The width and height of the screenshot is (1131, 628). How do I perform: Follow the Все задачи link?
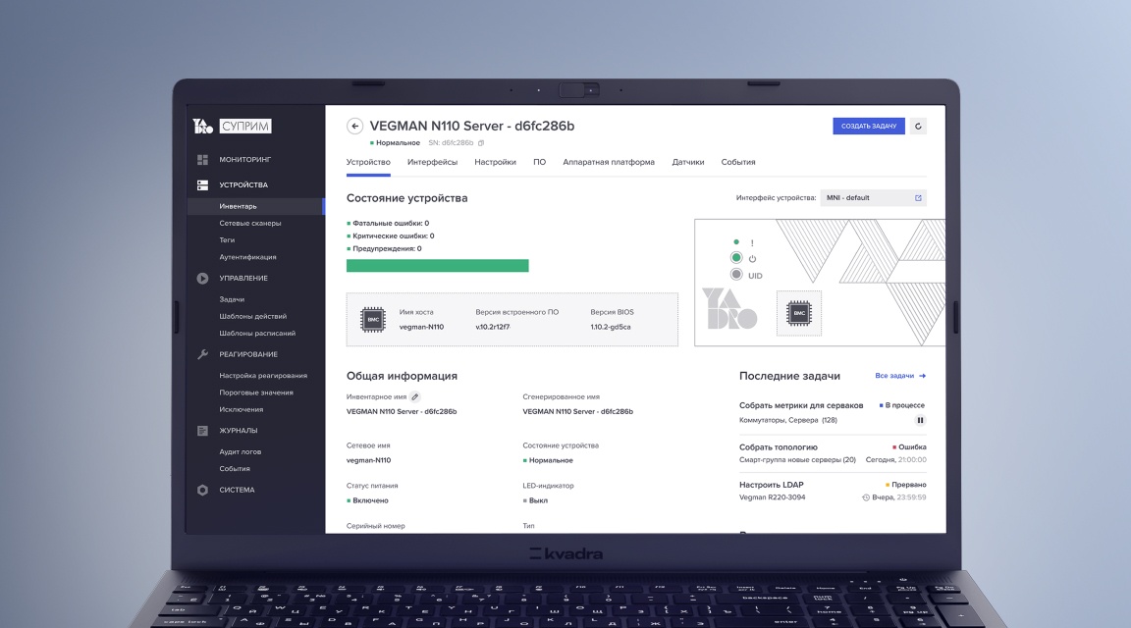[900, 376]
